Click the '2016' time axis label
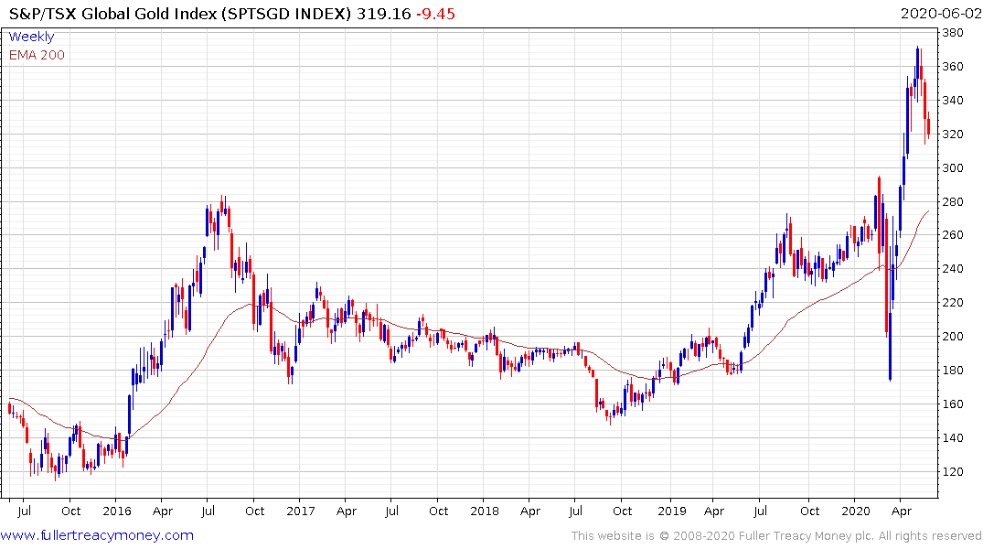The height and width of the screenshot is (549, 983). point(117,511)
